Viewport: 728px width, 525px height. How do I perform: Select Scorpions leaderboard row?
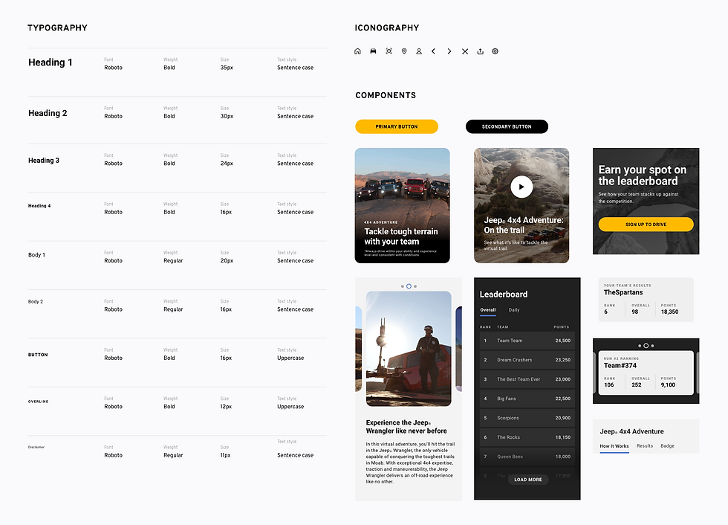coord(527,418)
